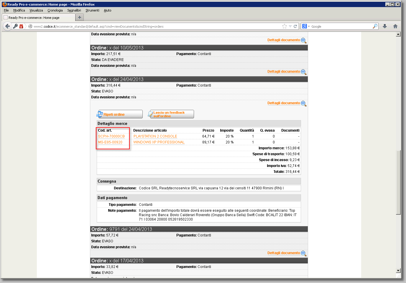
Task: Open WINDOWS XP PROFESSIONAL description link
Action: pos(159,142)
